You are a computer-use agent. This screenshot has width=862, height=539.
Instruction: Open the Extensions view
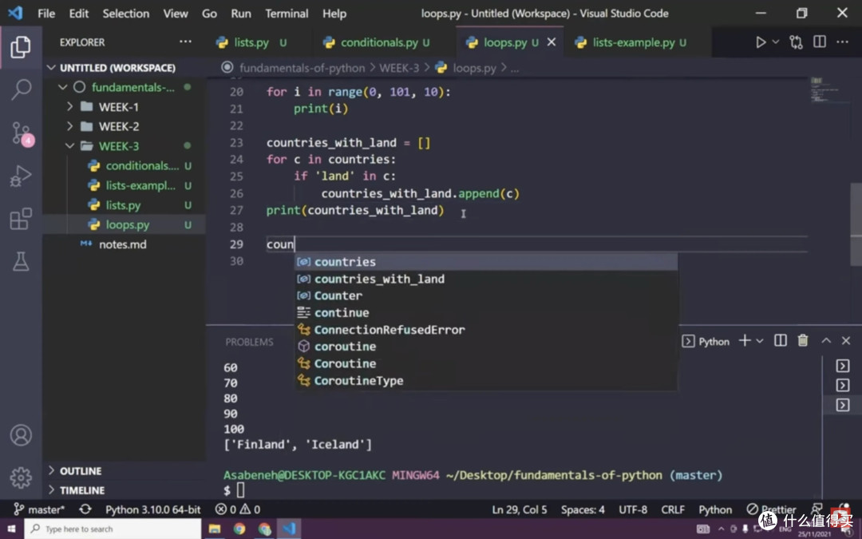21,219
